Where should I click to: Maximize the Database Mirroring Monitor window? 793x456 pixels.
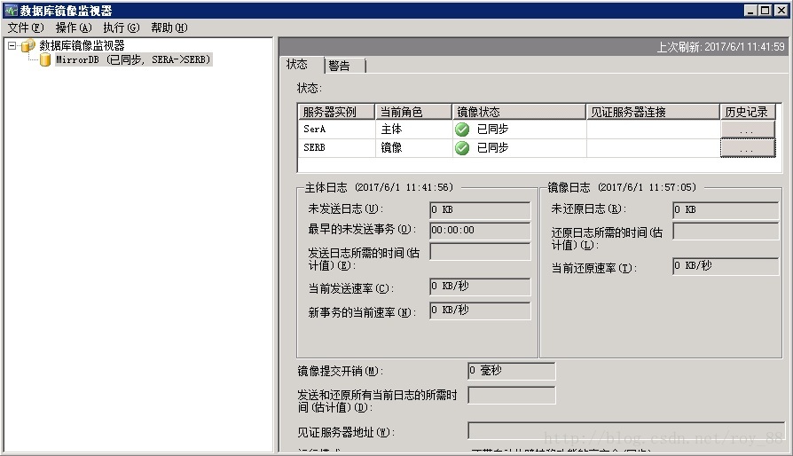click(766, 10)
